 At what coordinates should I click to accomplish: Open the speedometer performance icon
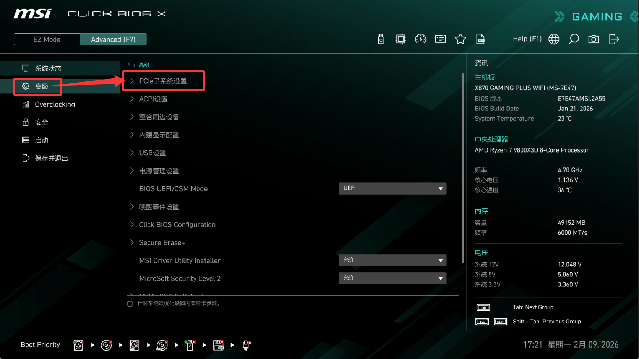pos(420,39)
